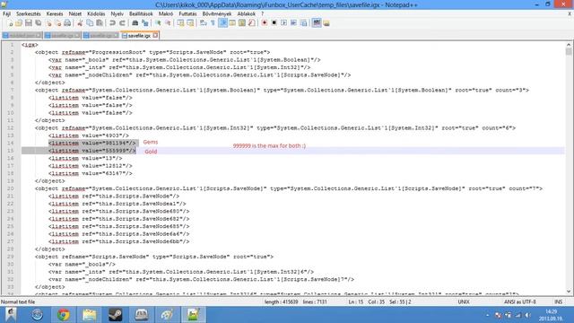Click the Paste toolbar icon
Screen dimensions: 574x323
pyautogui.click(x=100, y=23)
